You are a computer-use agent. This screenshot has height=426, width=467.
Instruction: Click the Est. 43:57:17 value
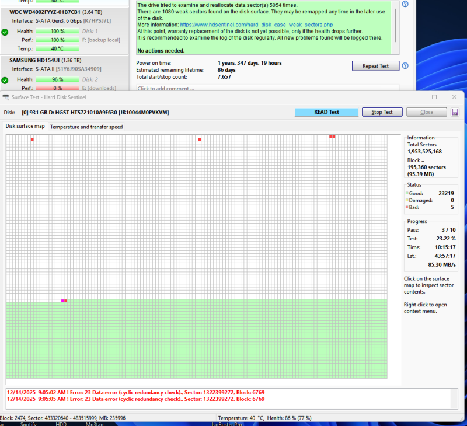(x=445, y=256)
